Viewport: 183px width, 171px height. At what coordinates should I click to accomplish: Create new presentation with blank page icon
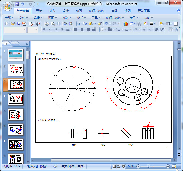coord(7,24)
